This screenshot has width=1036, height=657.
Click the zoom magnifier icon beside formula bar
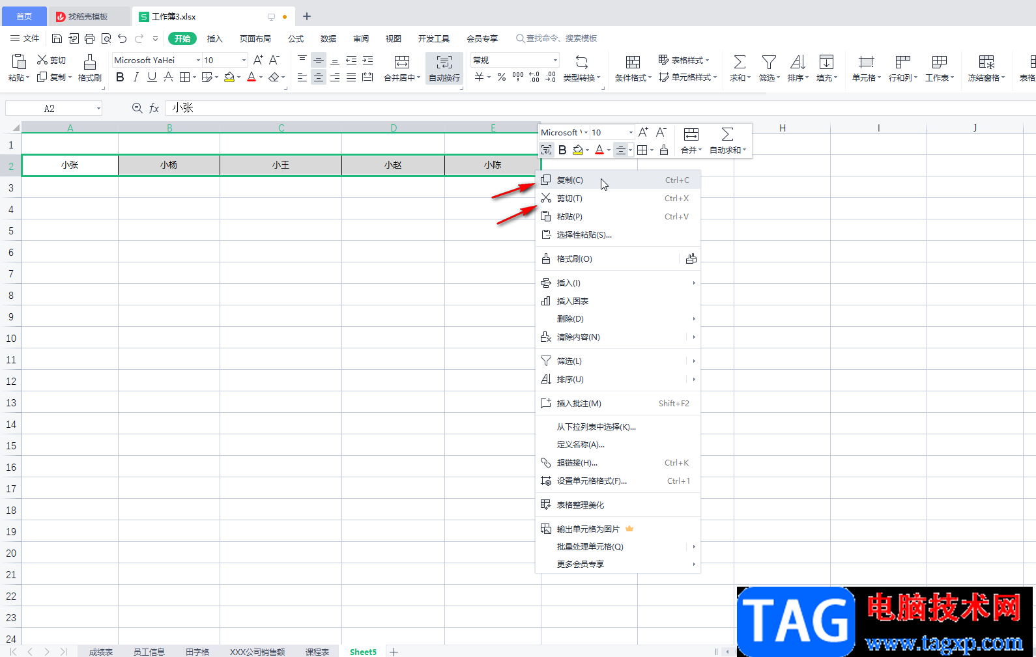click(137, 108)
